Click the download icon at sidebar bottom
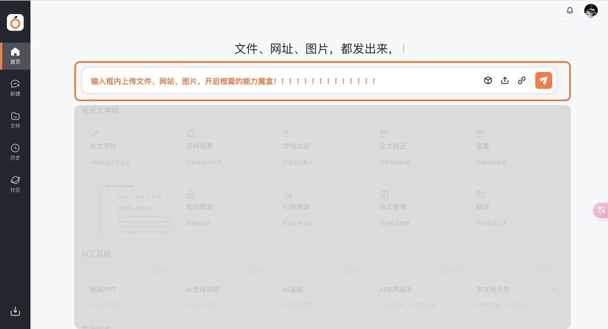The image size is (608, 329). click(15, 311)
